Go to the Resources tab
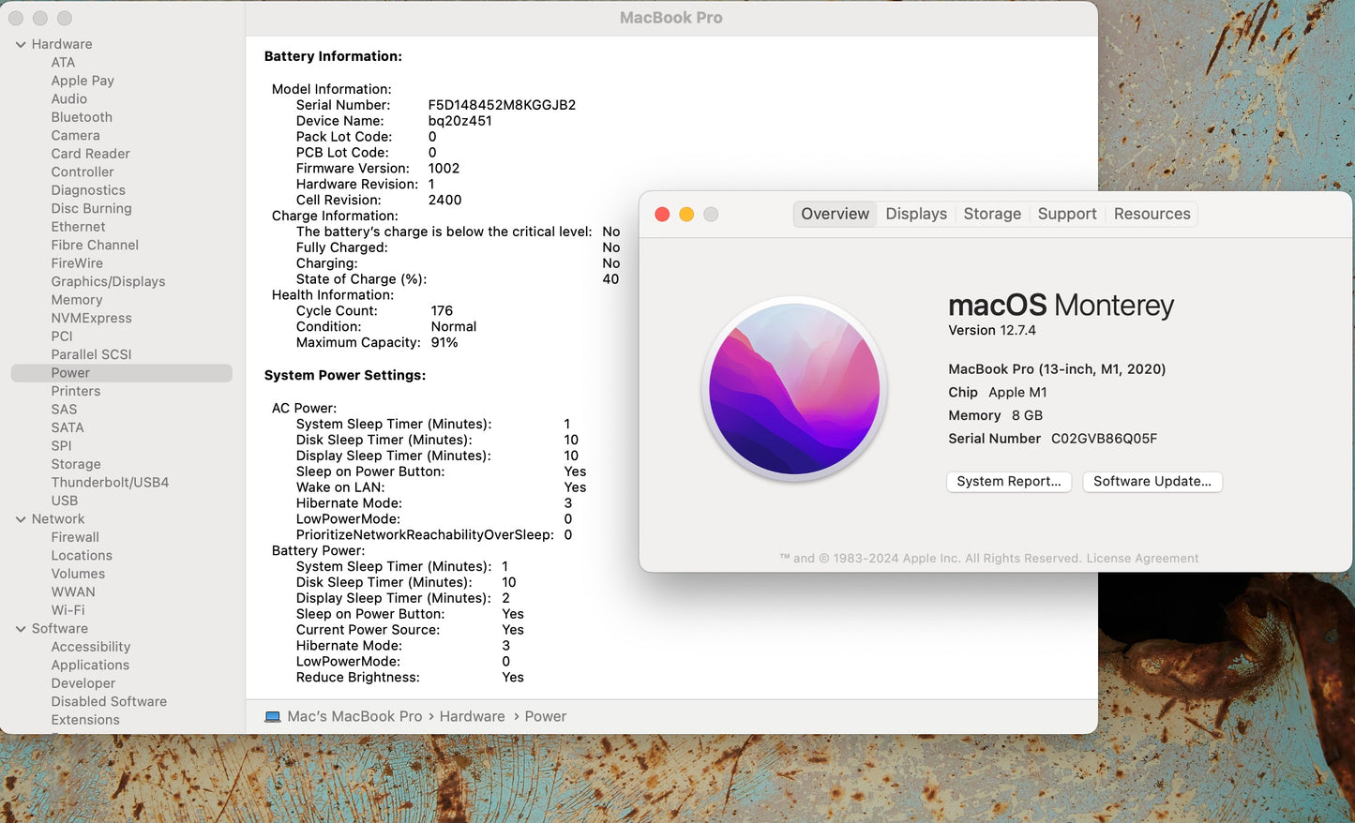The width and height of the screenshot is (1355, 823). (x=1152, y=214)
